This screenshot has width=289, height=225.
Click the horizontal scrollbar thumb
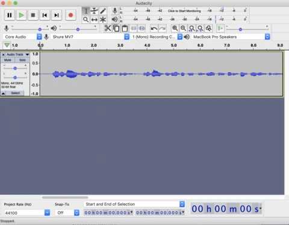tap(65, 197)
